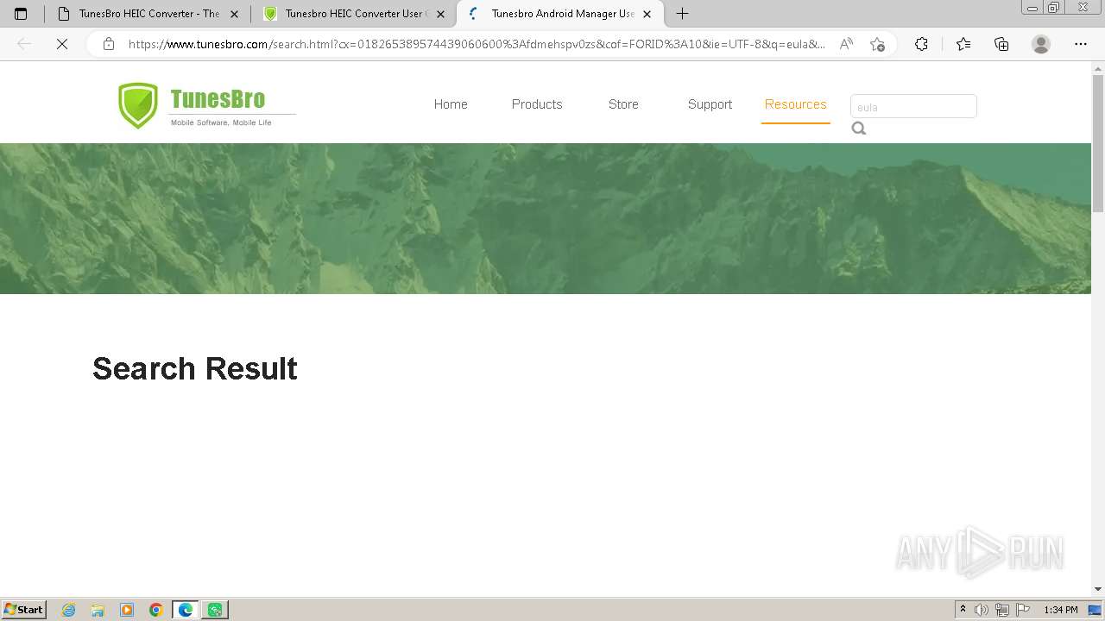Launch Internet Explorer from taskbar
Image resolution: width=1105 pixels, height=621 pixels.
[69, 610]
